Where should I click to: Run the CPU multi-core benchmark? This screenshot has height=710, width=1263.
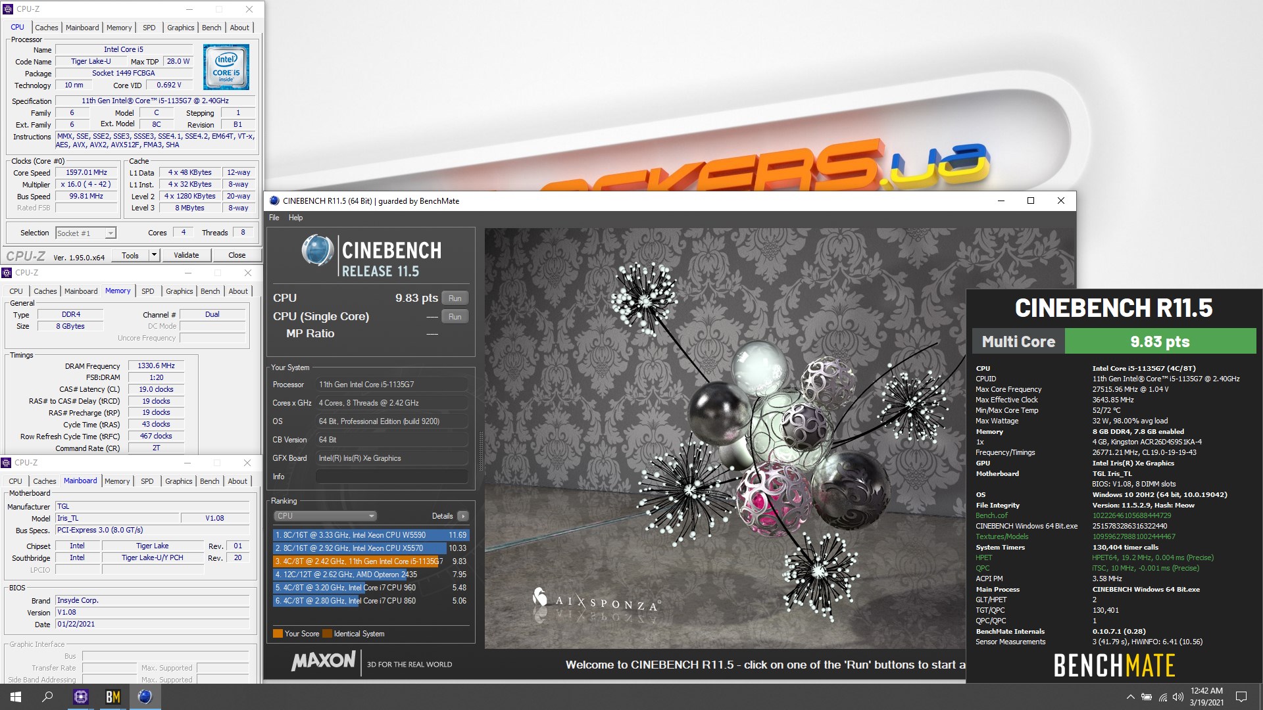[x=455, y=298]
